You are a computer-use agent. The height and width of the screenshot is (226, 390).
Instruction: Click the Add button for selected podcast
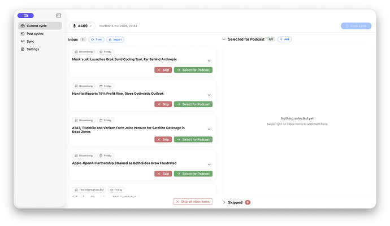coord(284,39)
